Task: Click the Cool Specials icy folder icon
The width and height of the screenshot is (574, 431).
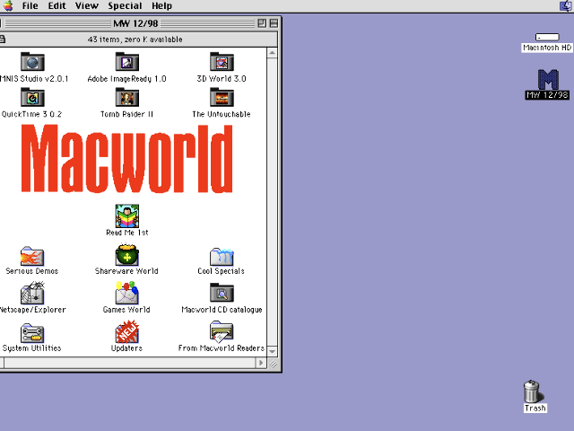Action: click(x=222, y=257)
